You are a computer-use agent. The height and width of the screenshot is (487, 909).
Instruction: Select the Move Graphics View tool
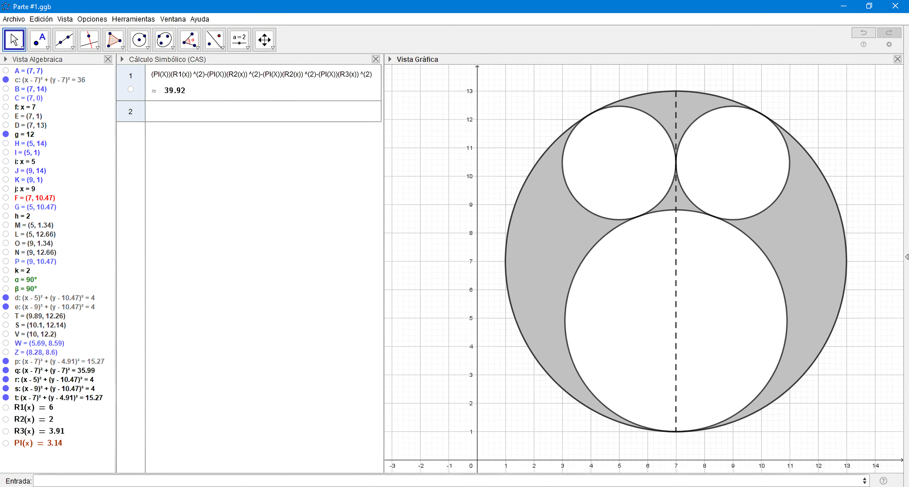tap(264, 39)
